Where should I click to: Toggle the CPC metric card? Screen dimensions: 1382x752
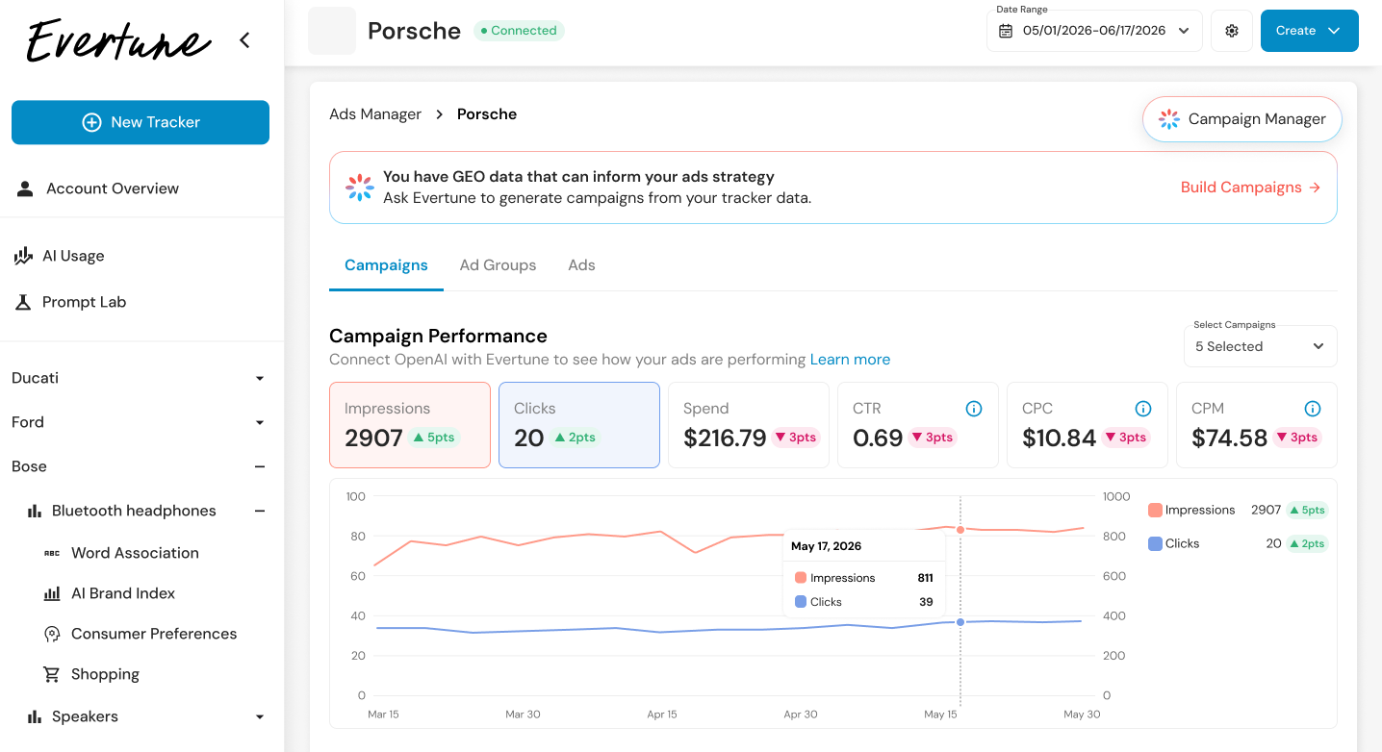click(x=1088, y=425)
